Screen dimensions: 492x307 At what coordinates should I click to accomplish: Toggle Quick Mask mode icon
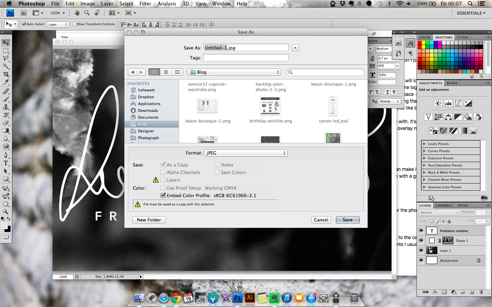6,237
